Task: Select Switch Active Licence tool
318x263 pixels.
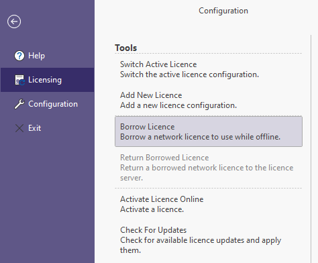Action: [x=209, y=69]
